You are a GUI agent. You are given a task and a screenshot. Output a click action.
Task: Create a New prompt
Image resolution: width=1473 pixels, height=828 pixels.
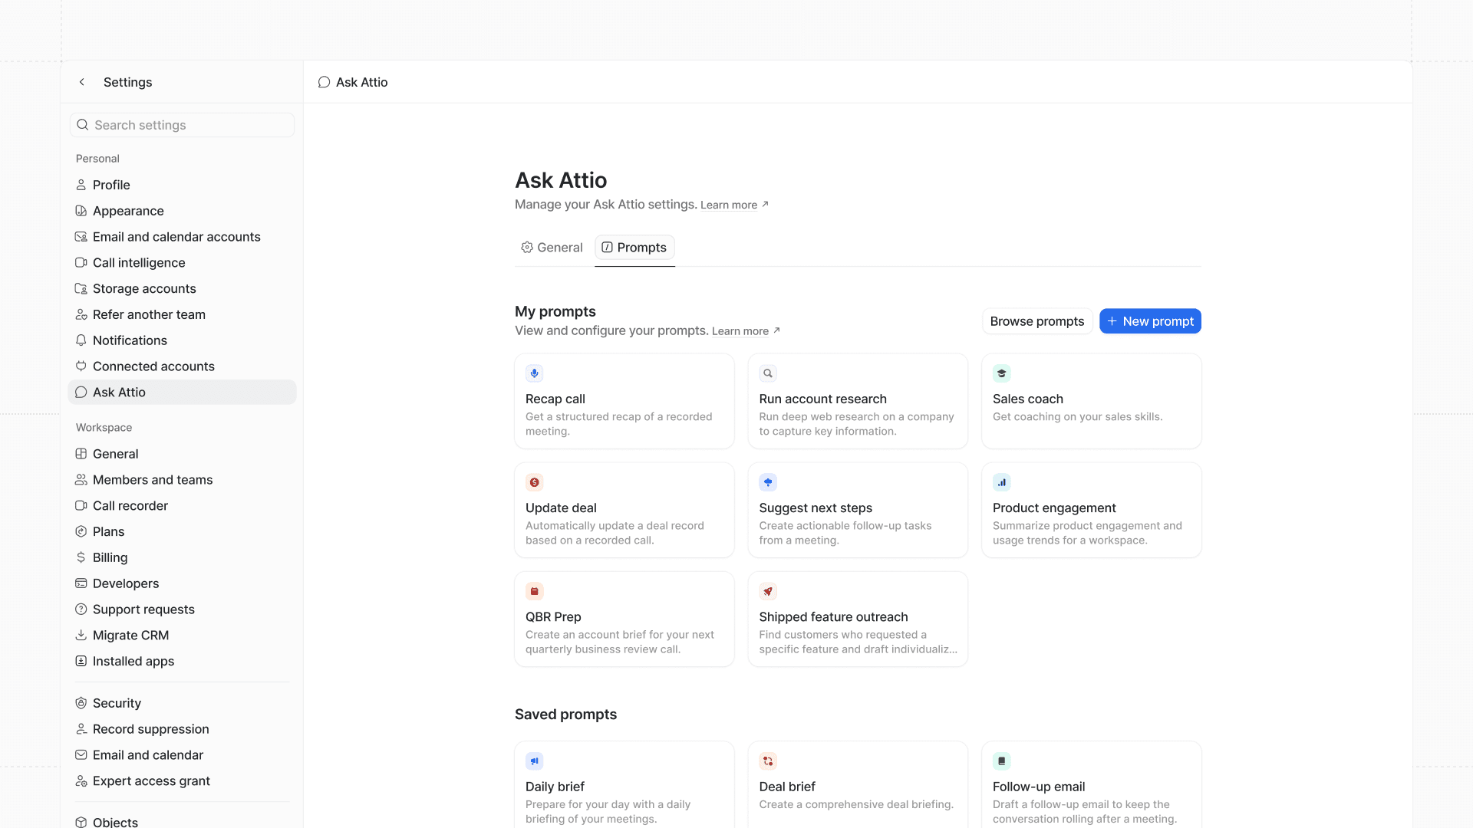(1150, 321)
